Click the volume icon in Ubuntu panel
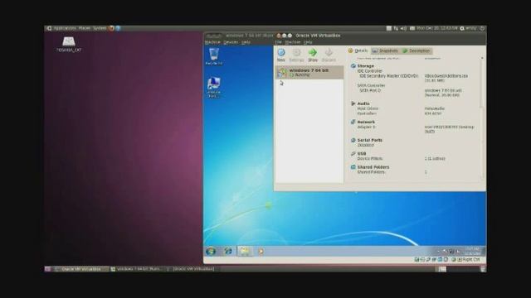The width and height of the screenshot is (531, 298). [403, 28]
